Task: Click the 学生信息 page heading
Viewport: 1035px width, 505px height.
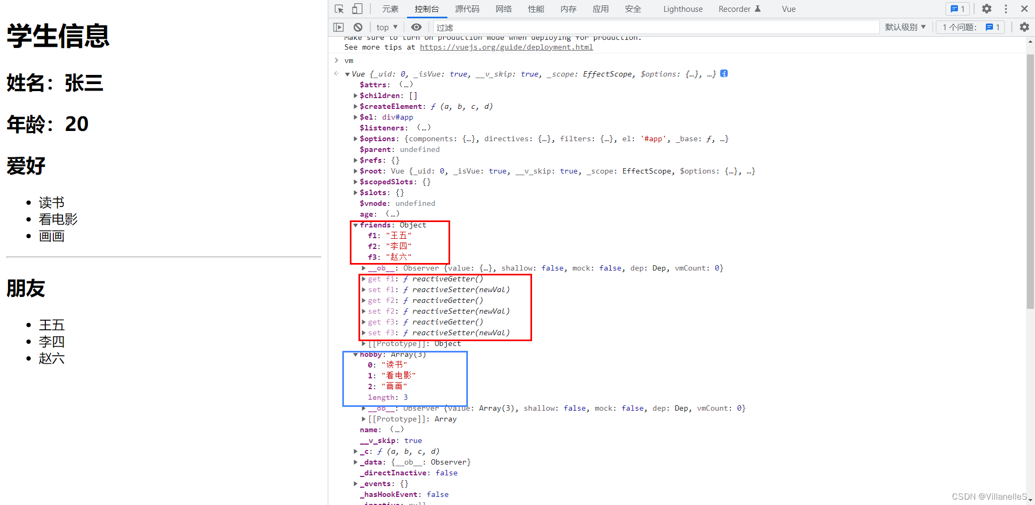Action: point(58,36)
